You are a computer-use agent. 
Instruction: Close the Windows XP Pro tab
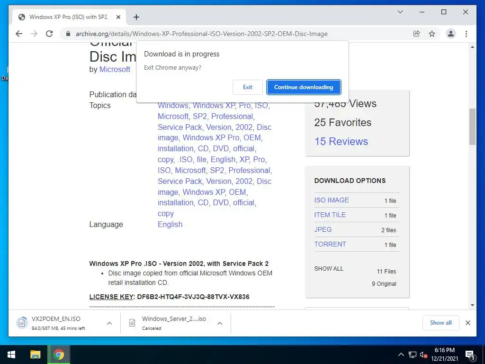pyautogui.click(x=118, y=17)
